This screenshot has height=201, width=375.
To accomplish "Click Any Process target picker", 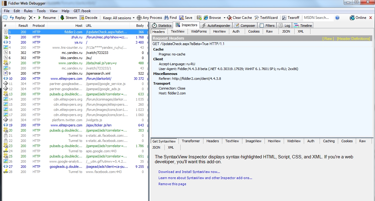I will click(x=149, y=18).
